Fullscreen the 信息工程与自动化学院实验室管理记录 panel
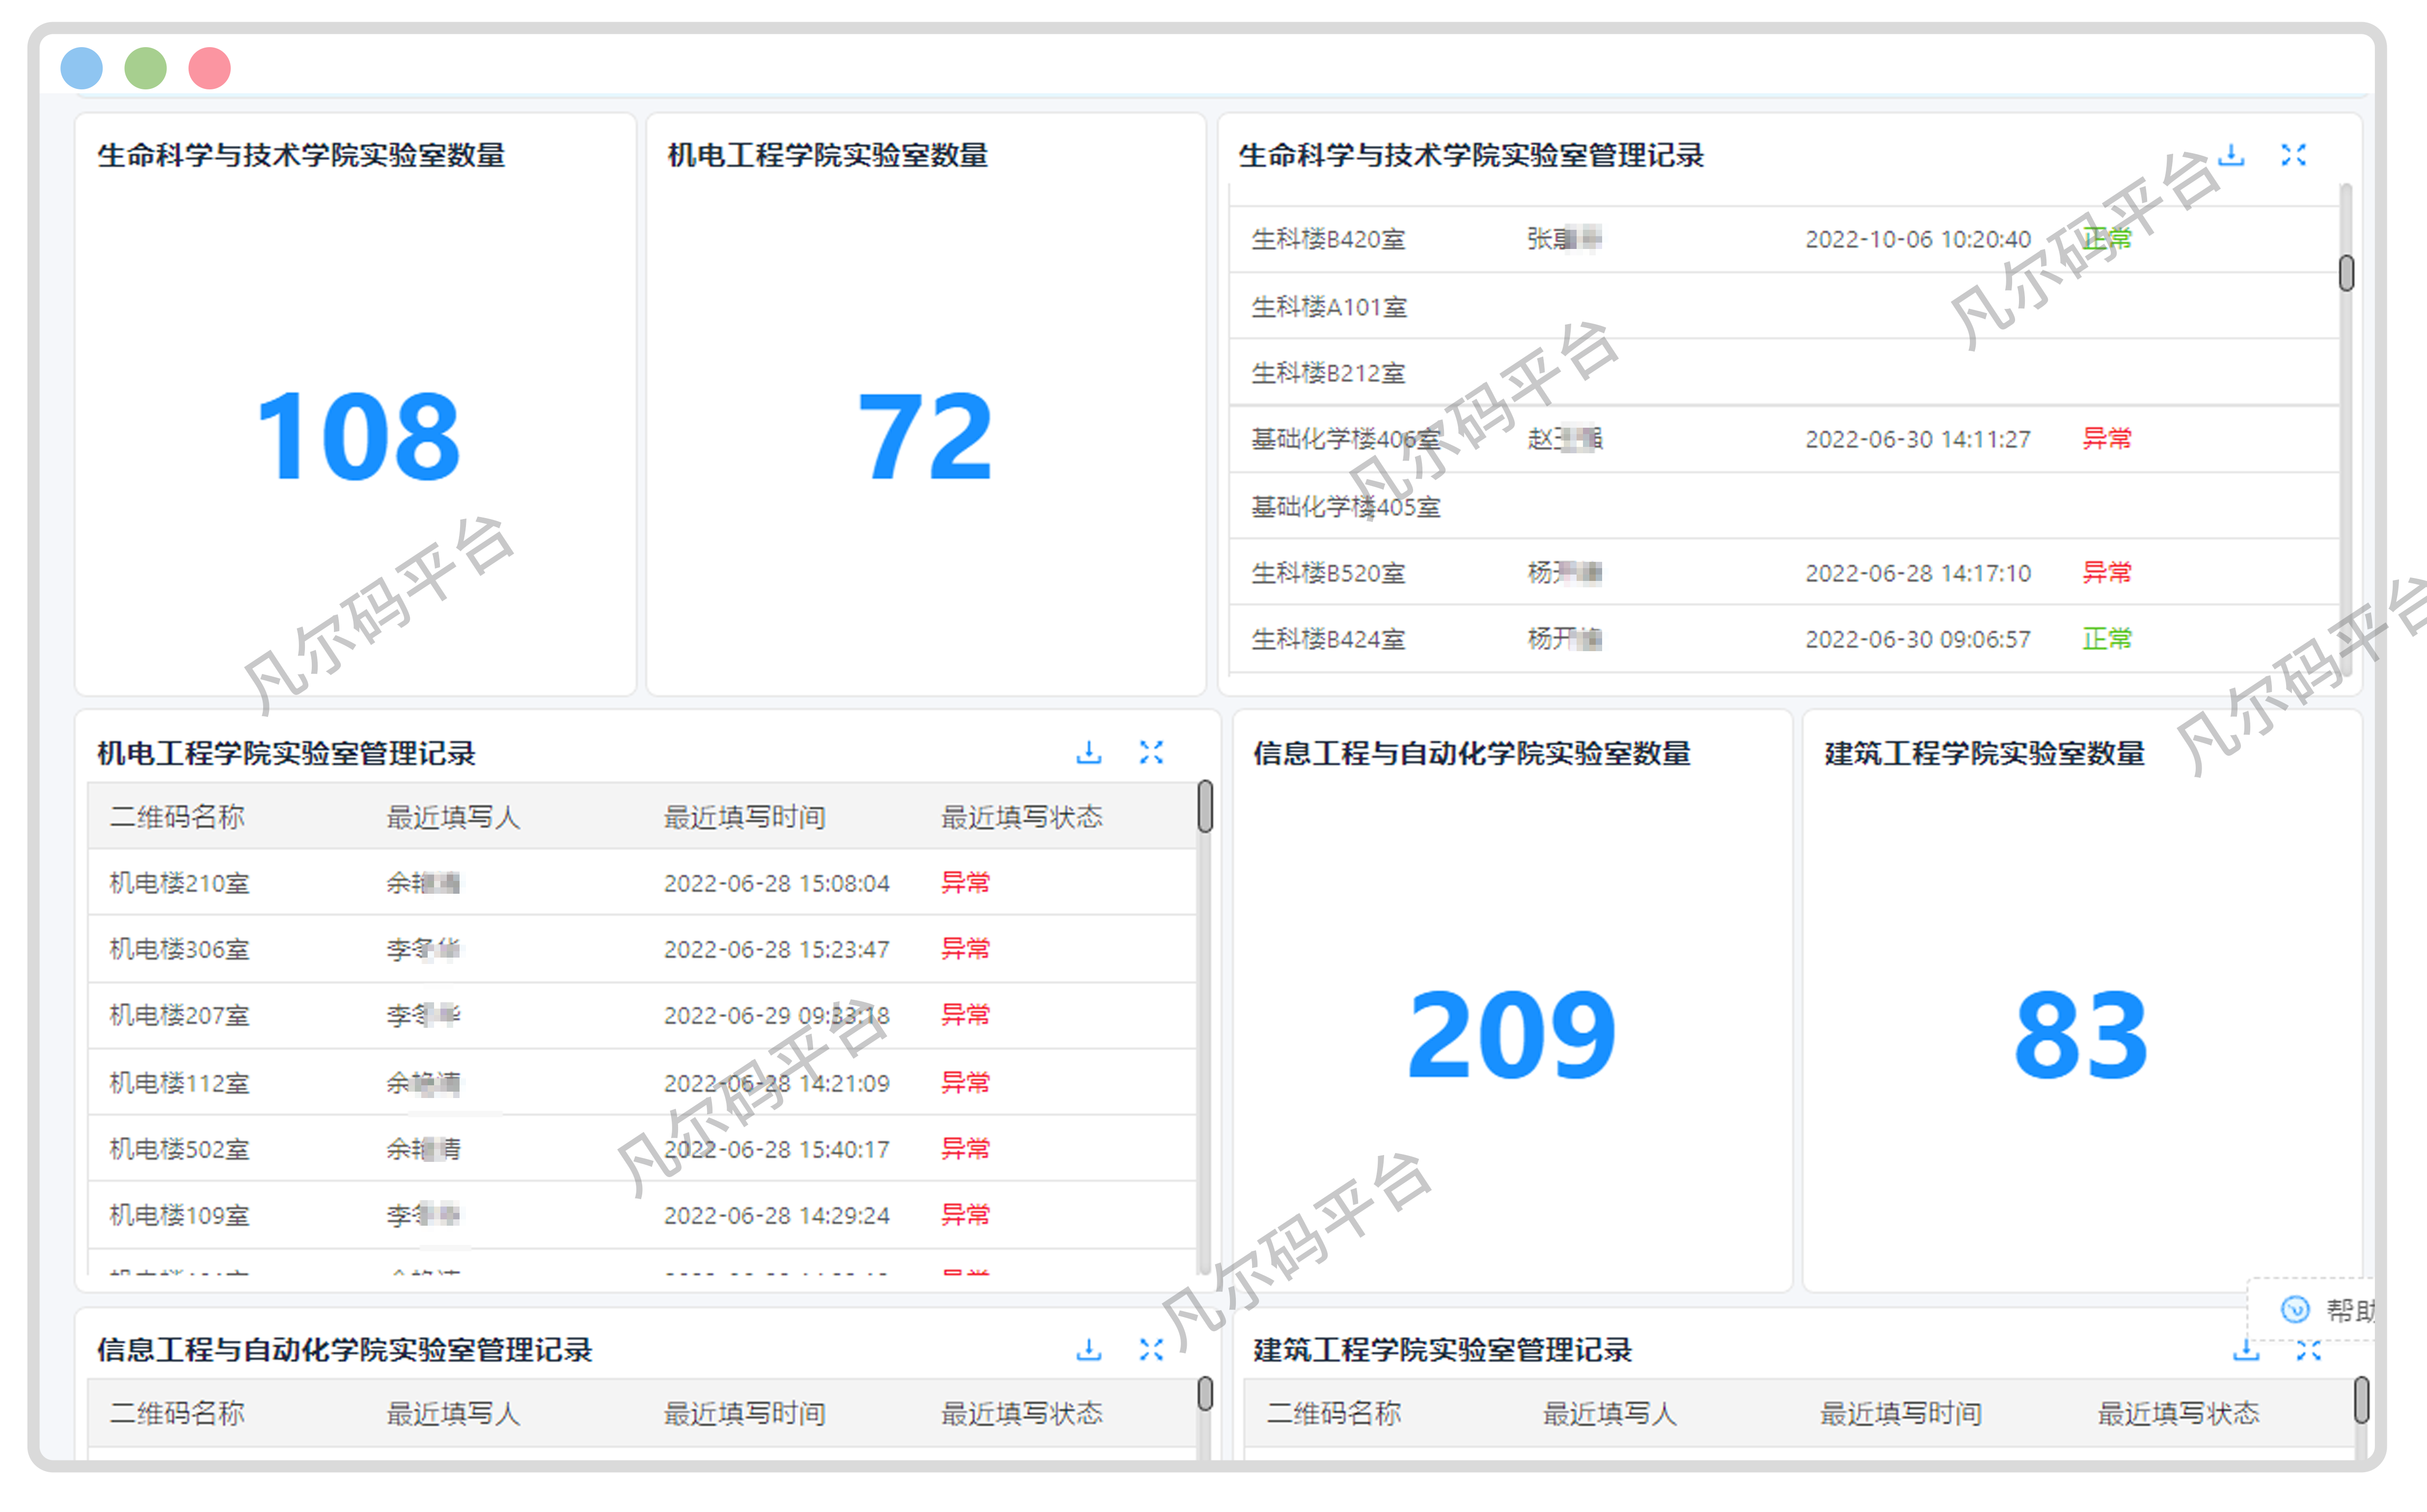The width and height of the screenshot is (2427, 1512). (1152, 1349)
